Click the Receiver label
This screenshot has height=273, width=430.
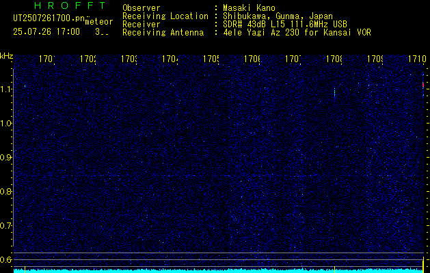point(142,25)
